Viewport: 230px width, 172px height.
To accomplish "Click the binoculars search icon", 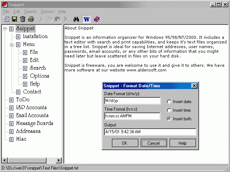I will click(76, 19).
